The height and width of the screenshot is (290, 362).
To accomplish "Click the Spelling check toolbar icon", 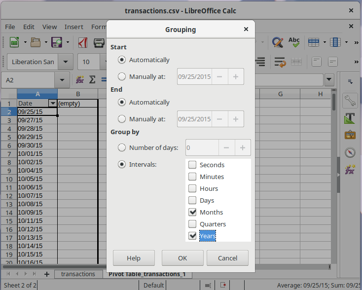I will pyautogui.click(x=294, y=42).
